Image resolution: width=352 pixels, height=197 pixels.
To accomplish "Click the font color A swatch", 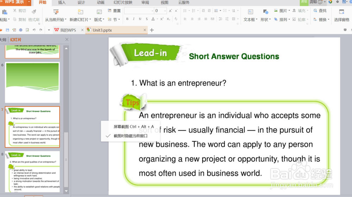I will [153, 19].
